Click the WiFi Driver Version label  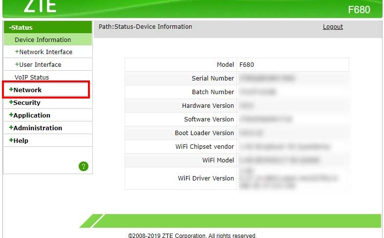pyautogui.click(x=206, y=178)
